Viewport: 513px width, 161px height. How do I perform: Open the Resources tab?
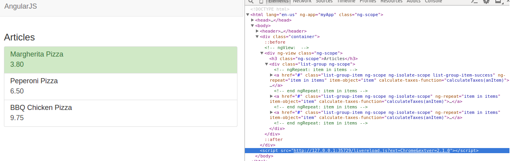pyautogui.click(x=391, y=2)
